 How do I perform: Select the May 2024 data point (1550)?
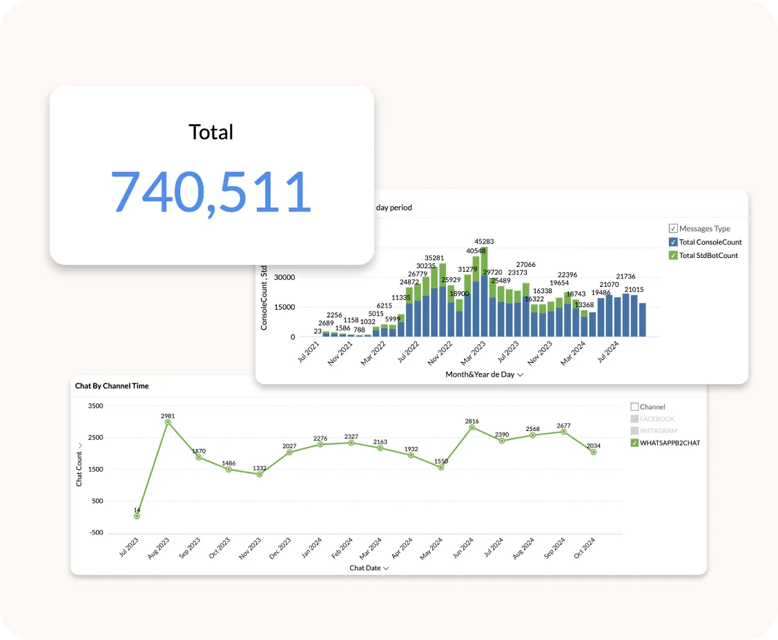441,468
